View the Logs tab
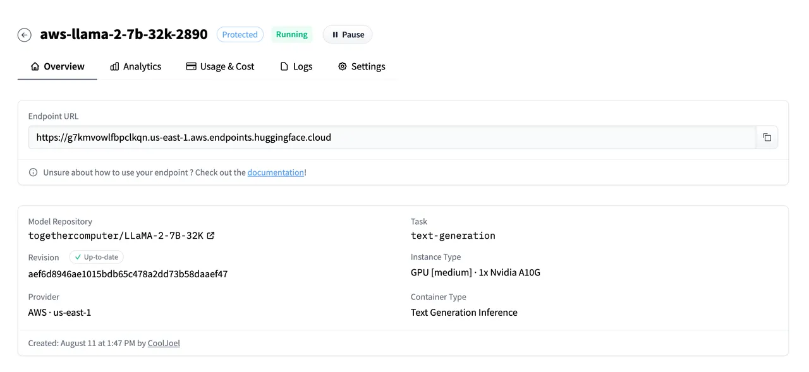This screenshot has height=372, width=809. (x=296, y=66)
